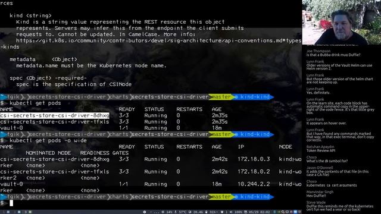Screen dimensions: 381x214
Task: Click the vault-0 pod IP 10.244.2.2
Action: tap(254, 184)
